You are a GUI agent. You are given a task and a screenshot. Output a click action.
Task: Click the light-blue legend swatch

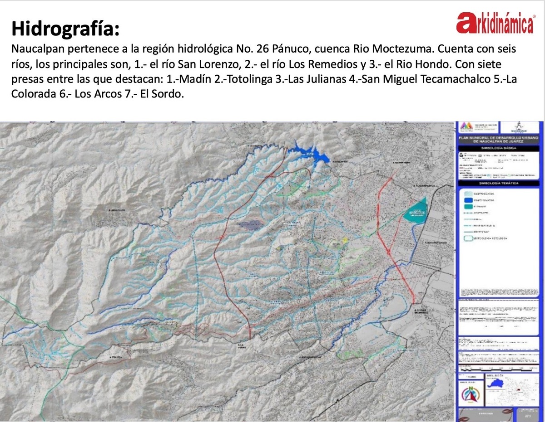(x=468, y=194)
